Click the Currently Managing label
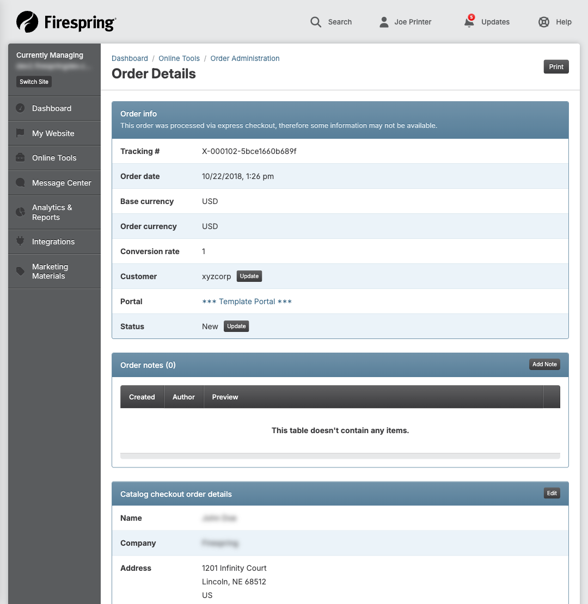This screenshot has height=604, width=588. (x=50, y=55)
